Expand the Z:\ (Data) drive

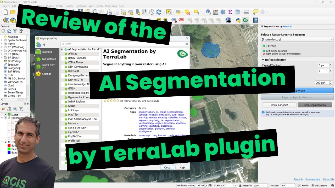point(2,57)
